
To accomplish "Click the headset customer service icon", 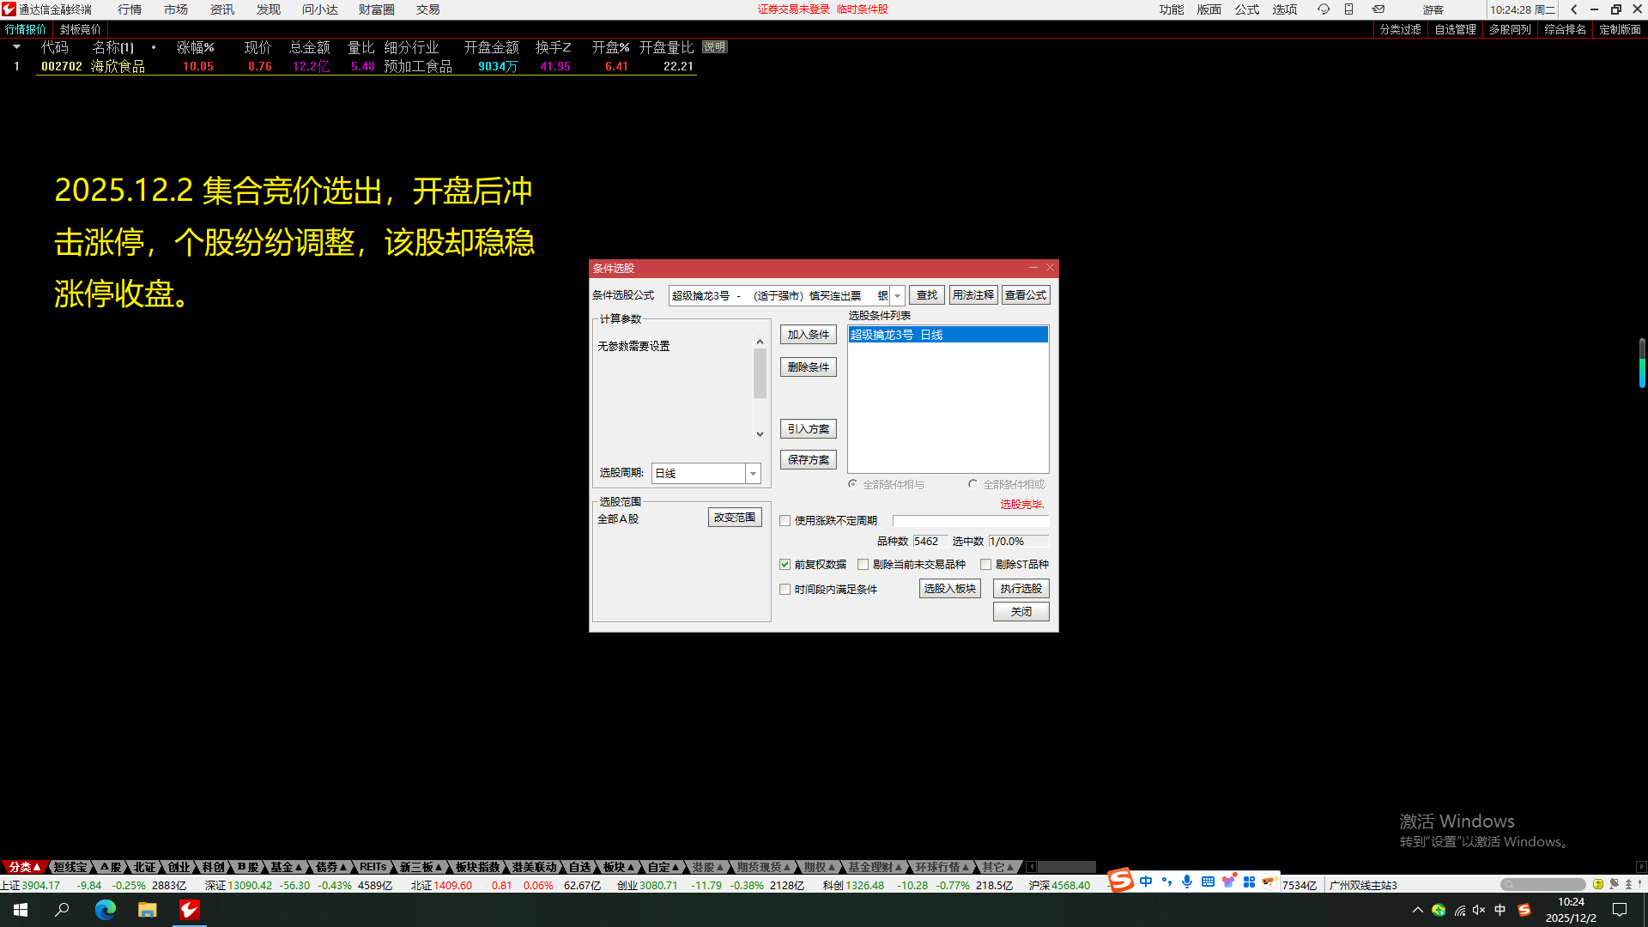I will pos(1323,9).
